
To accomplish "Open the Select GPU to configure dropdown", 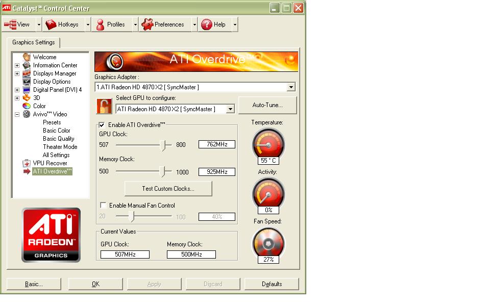I will 230,109.
